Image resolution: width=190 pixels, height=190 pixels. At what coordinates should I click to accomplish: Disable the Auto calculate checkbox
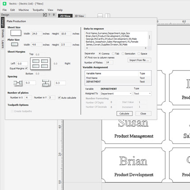[x=59, y=98]
